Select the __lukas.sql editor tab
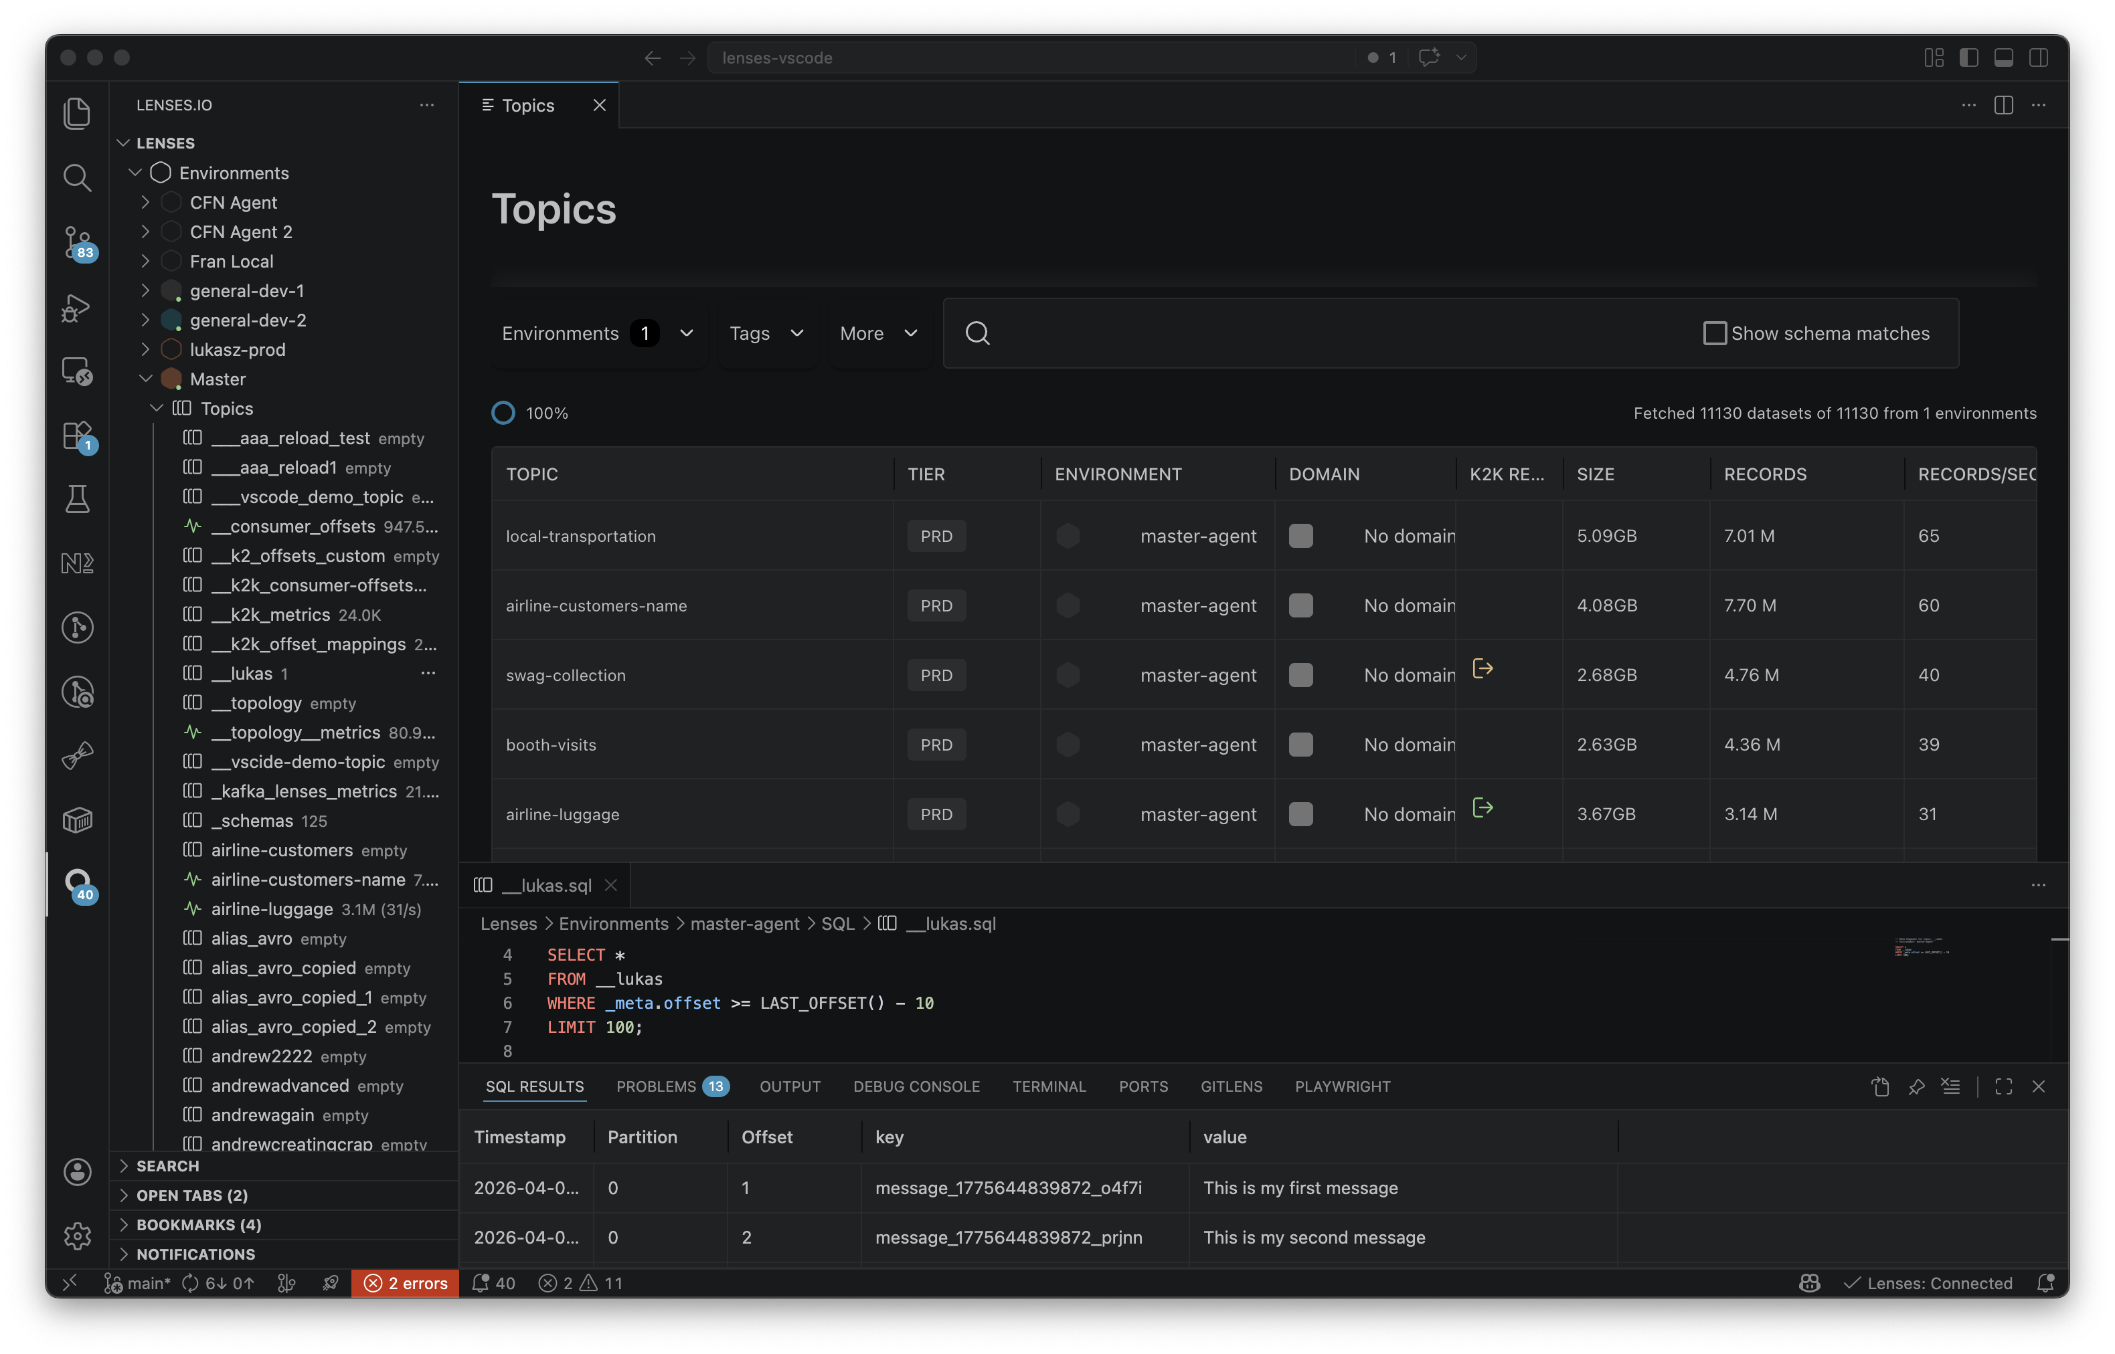2115x1354 pixels. [544, 885]
